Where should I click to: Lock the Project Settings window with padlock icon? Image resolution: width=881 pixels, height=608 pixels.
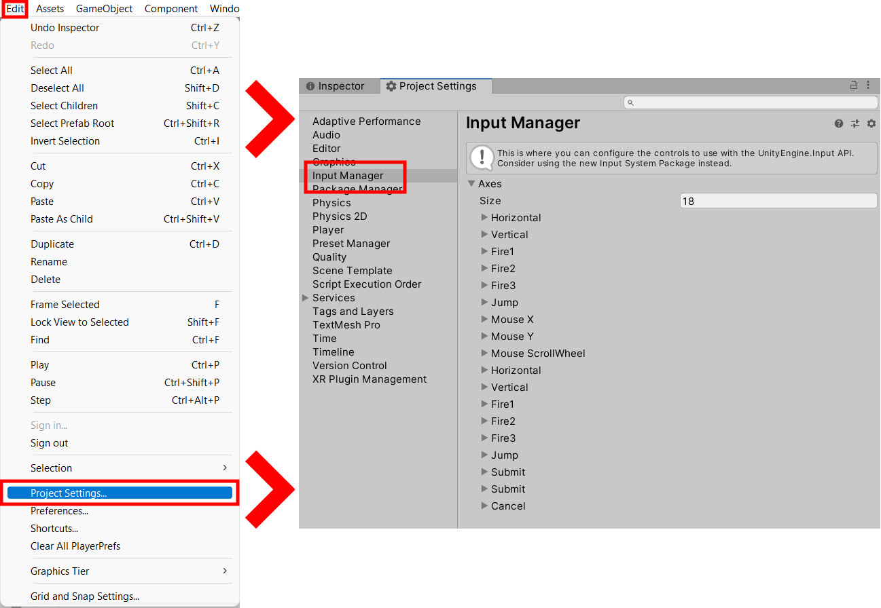click(x=854, y=85)
